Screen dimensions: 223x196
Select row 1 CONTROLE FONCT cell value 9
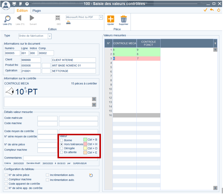tap(148, 50)
